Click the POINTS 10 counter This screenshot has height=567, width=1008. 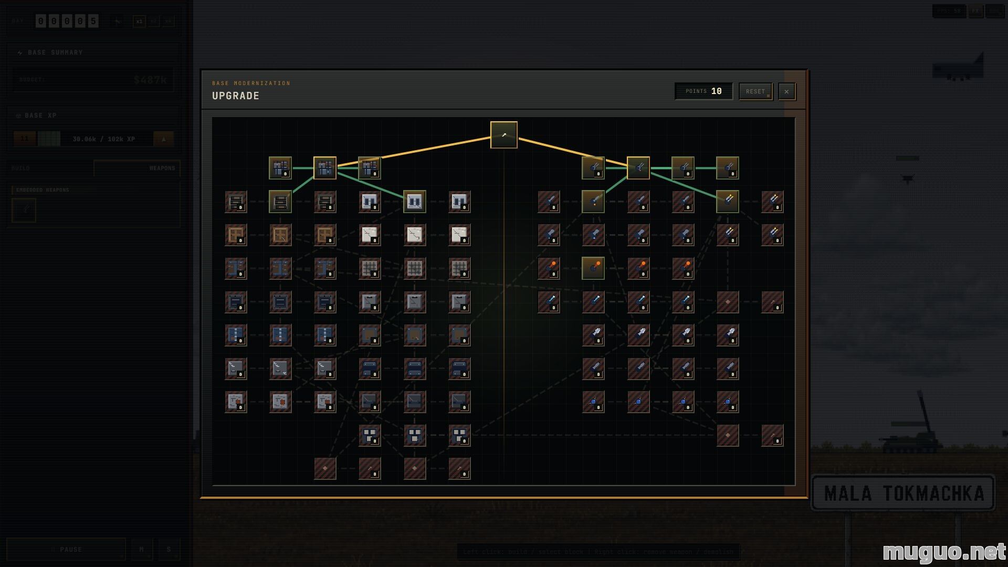(x=703, y=91)
